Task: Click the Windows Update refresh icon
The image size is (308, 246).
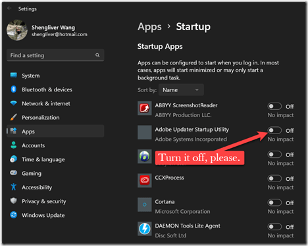Action: pos(14,214)
